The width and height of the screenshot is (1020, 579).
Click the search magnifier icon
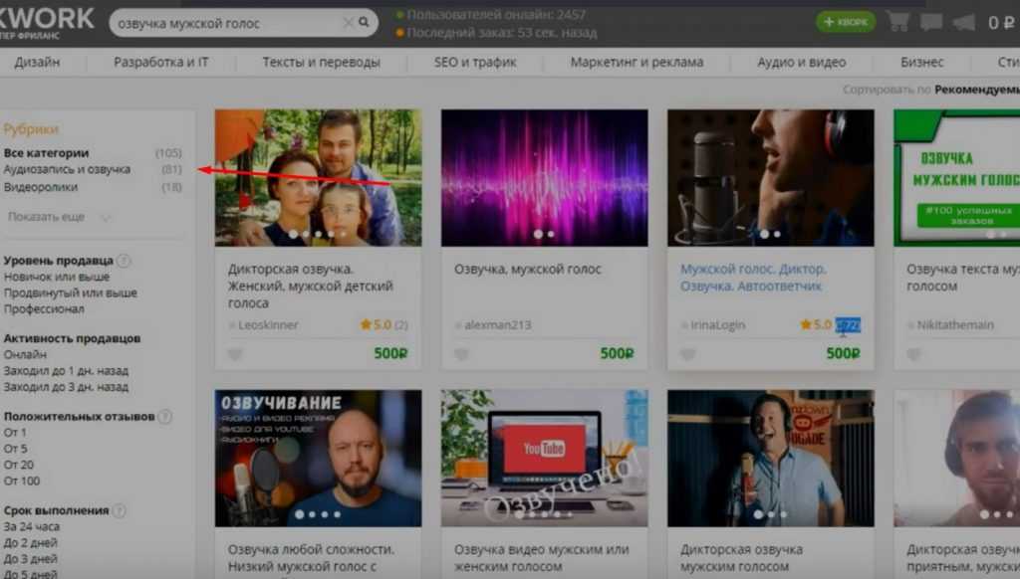(365, 22)
